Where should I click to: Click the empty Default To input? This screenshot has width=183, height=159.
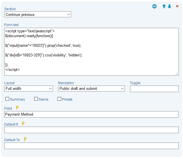point(91,146)
